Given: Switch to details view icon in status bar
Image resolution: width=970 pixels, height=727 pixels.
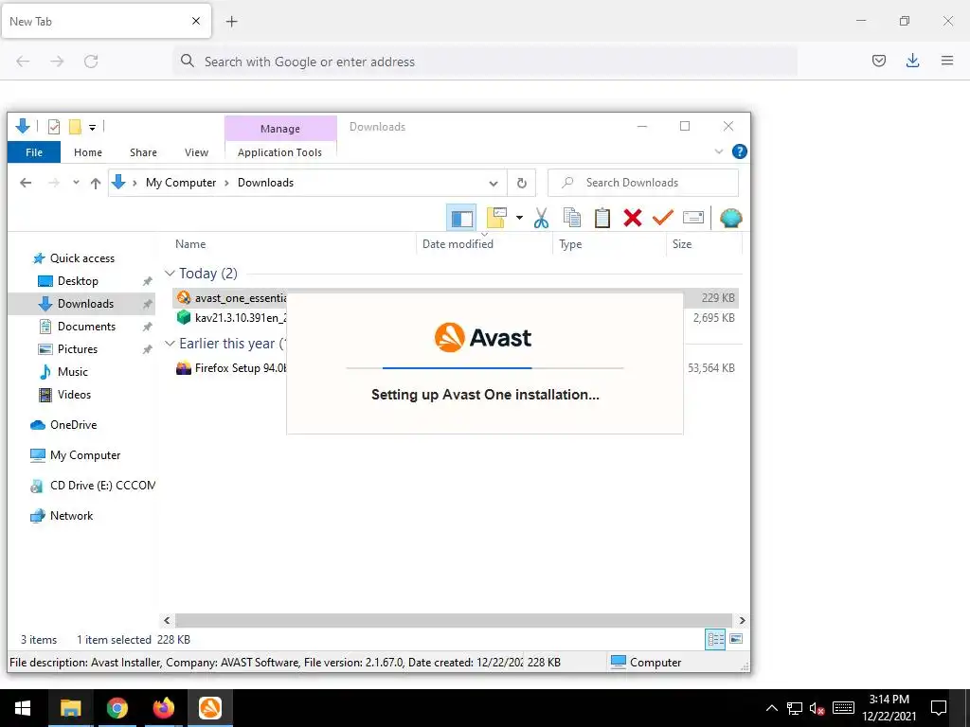Looking at the screenshot, I should click(x=715, y=639).
